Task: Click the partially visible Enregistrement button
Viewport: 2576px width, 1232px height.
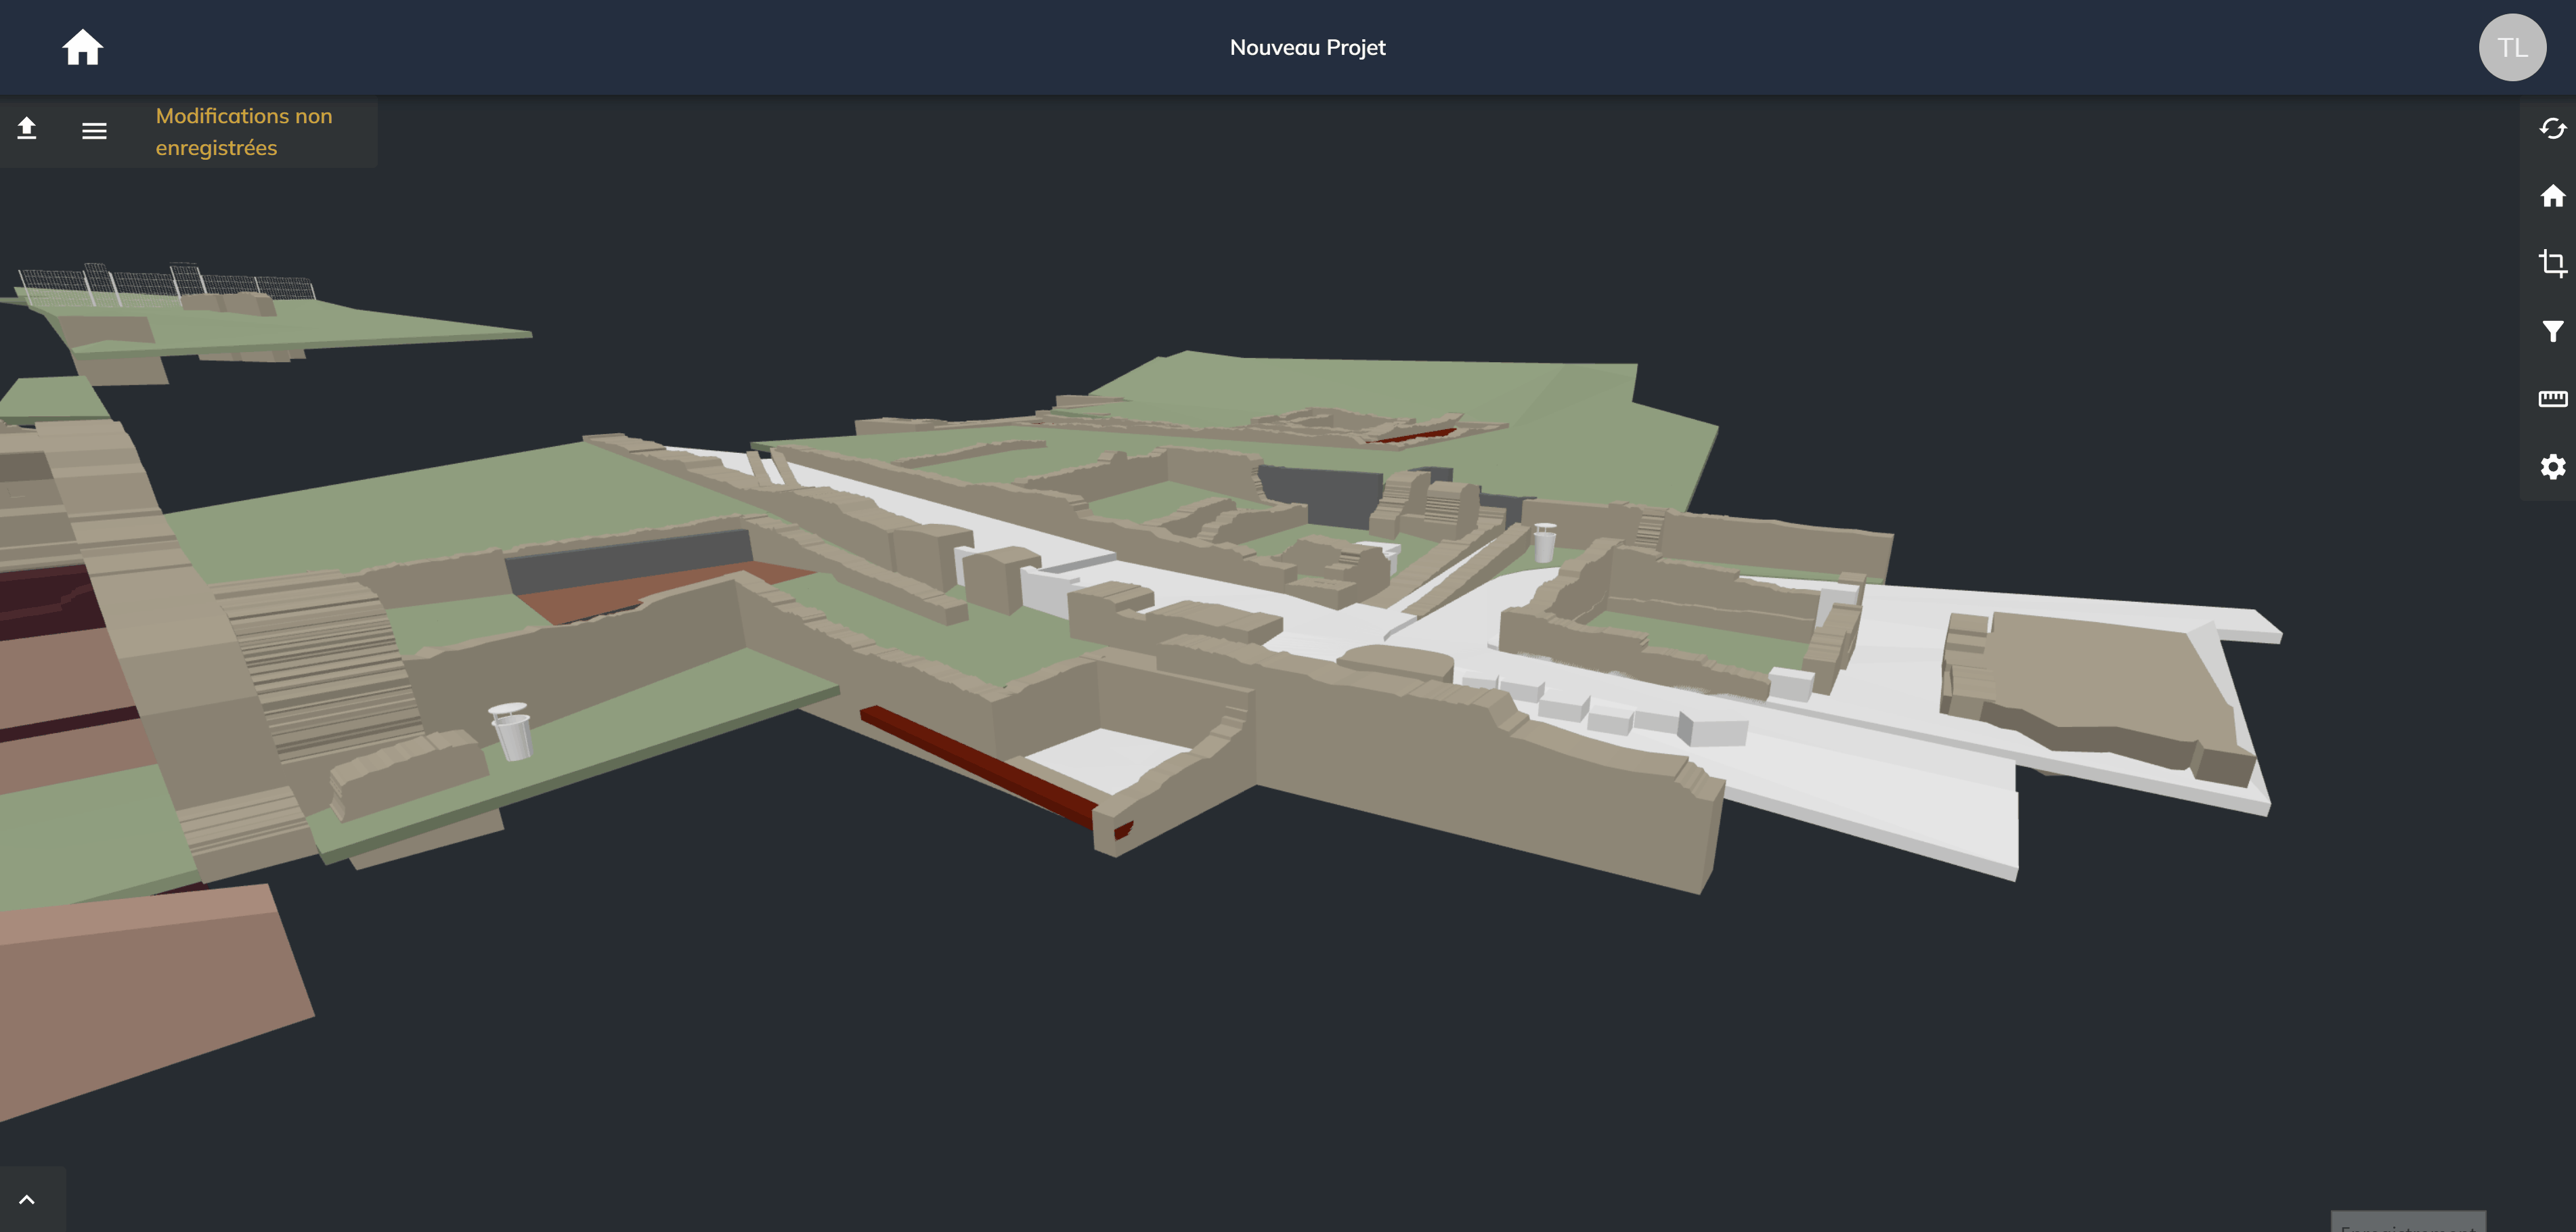Action: click(x=2408, y=1223)
